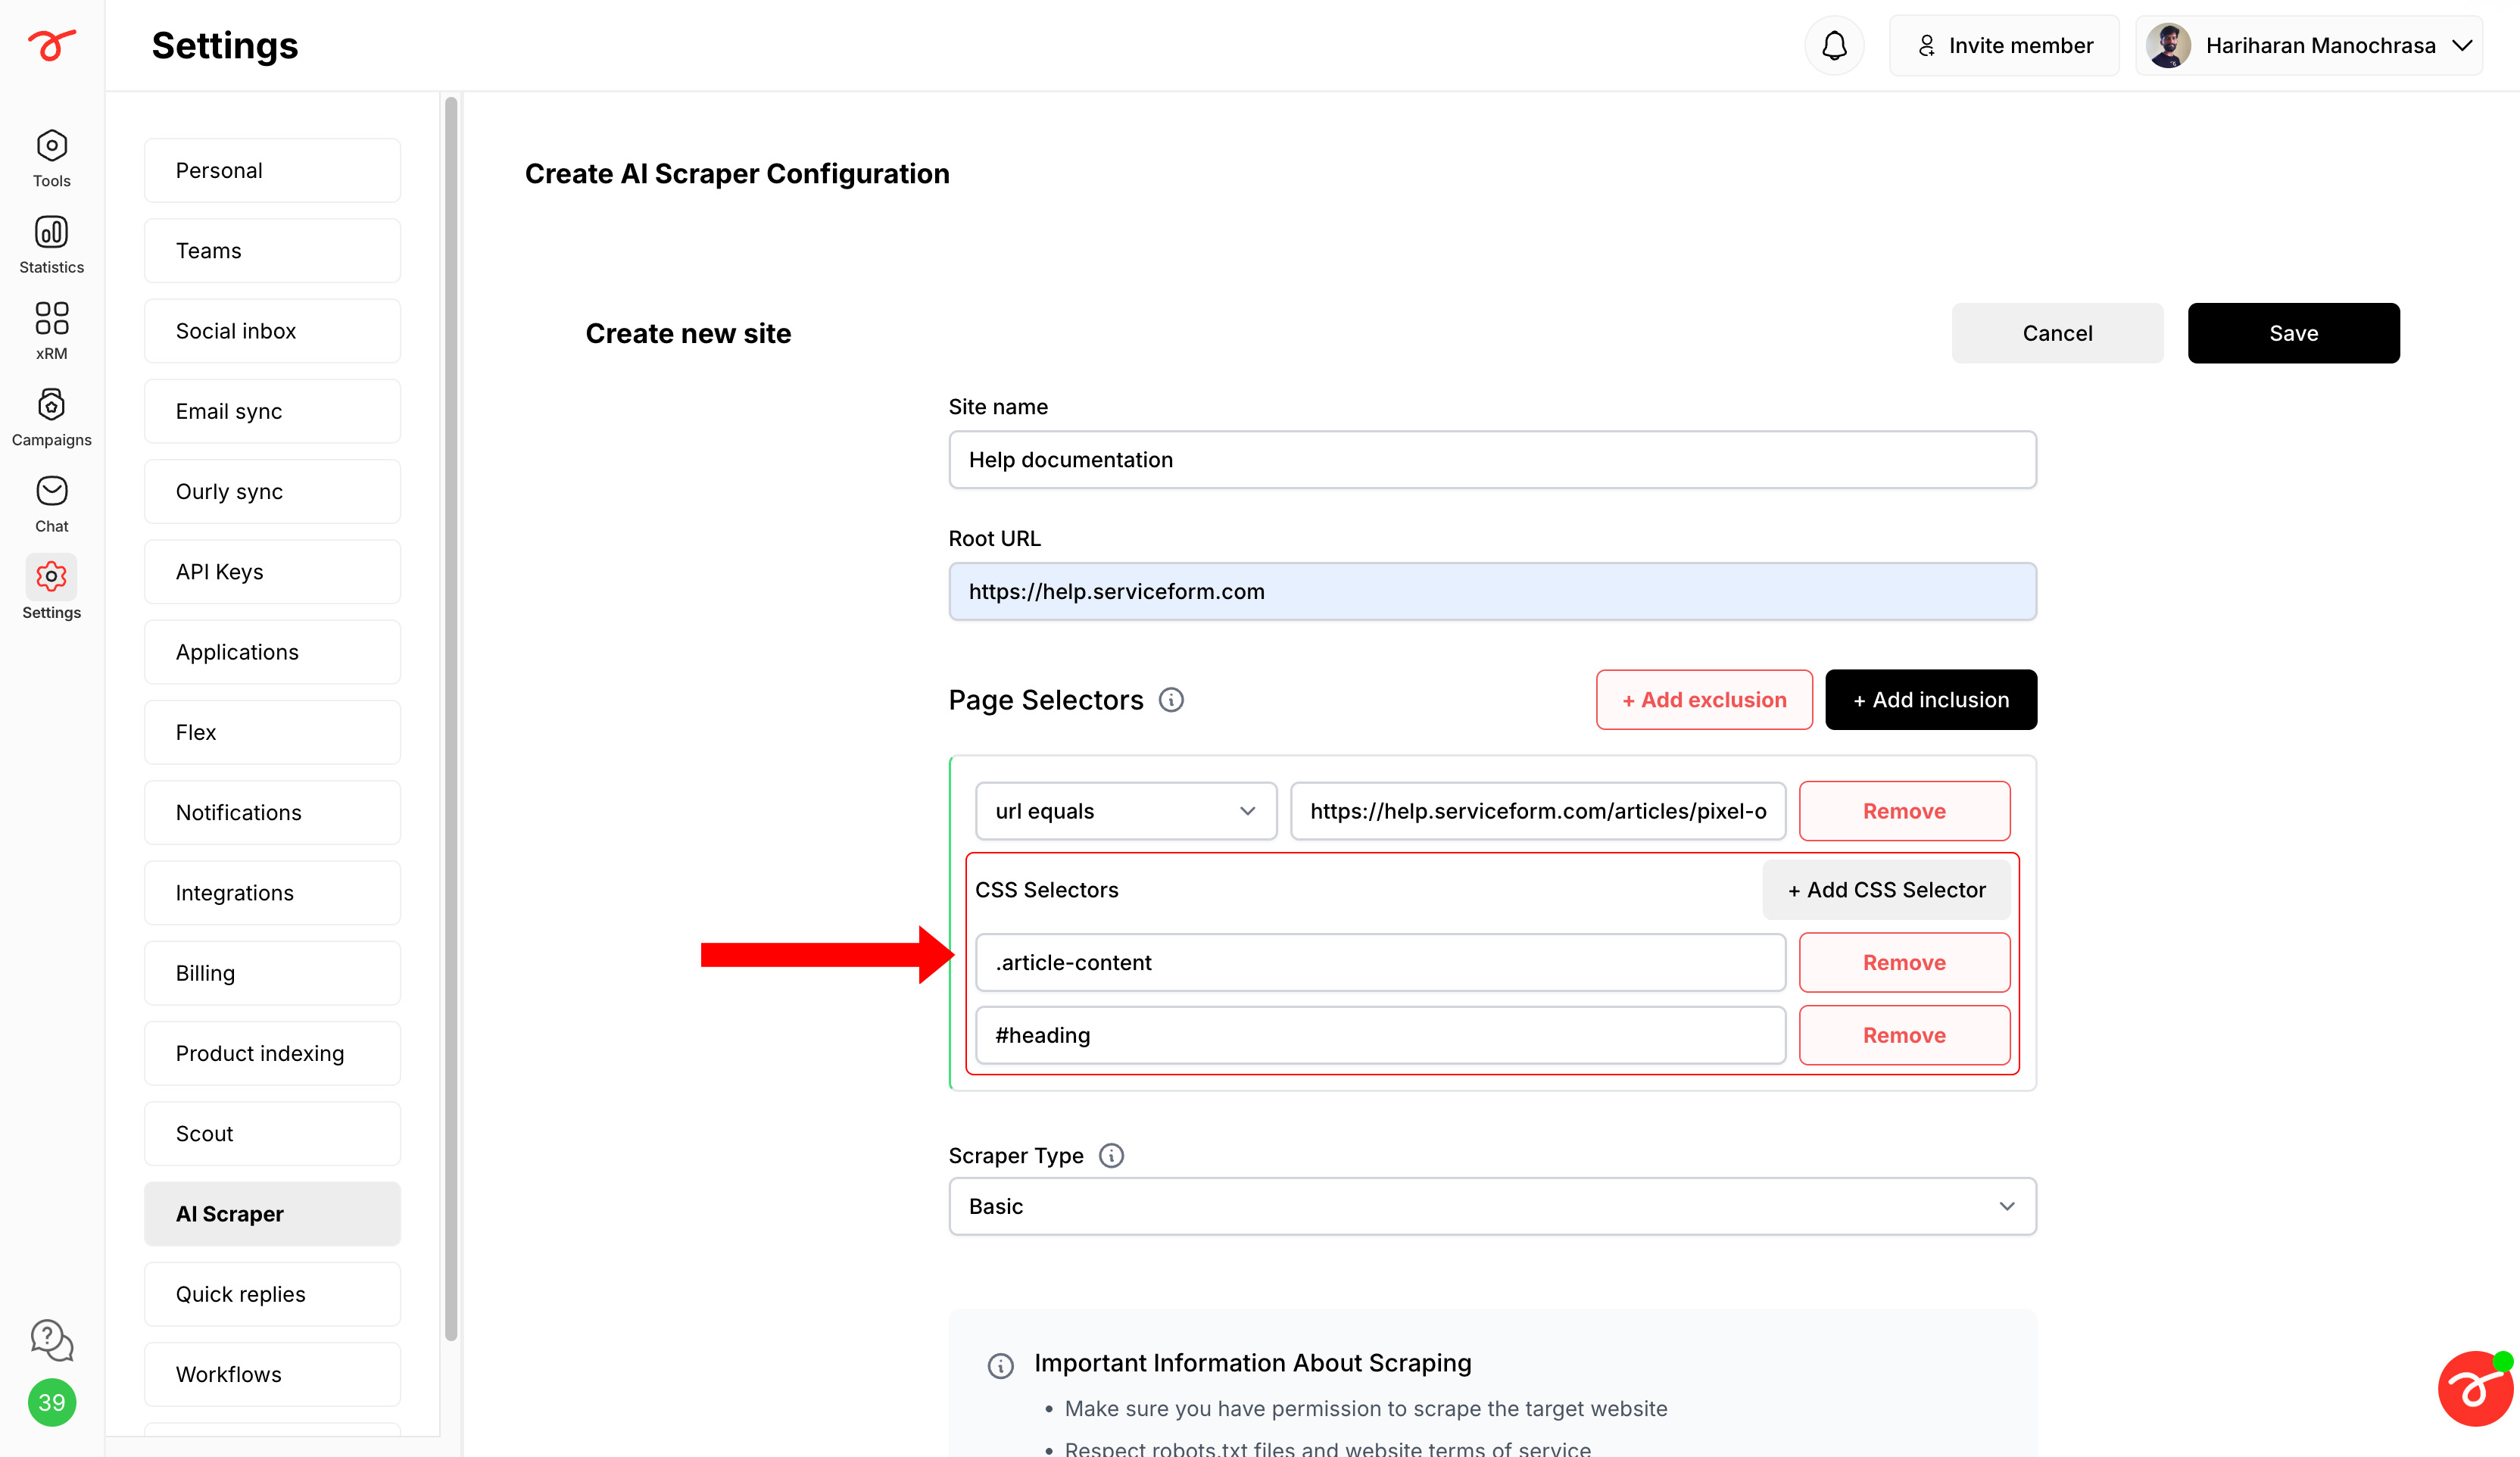This screenshot has width=2520, height=1457.
Task: Open the Campaigns icon in the sidebar
Action: point(51,405)
